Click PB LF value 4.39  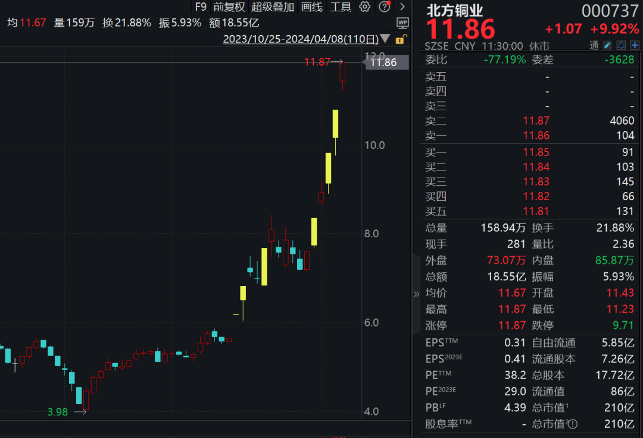[515, 408]
